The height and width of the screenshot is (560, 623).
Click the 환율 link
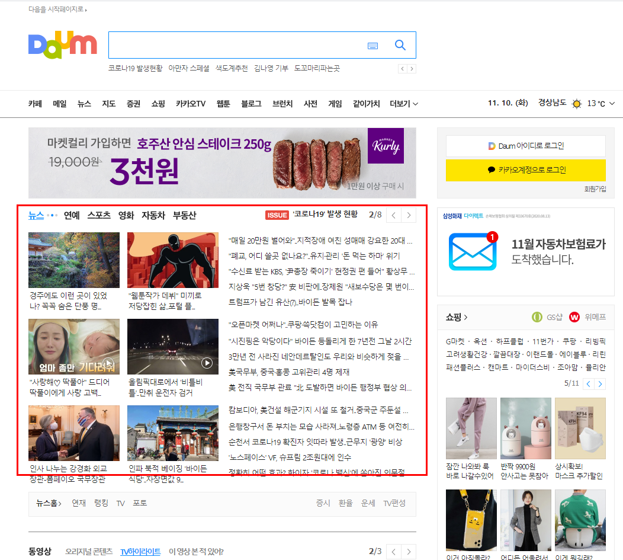(345, 503)
